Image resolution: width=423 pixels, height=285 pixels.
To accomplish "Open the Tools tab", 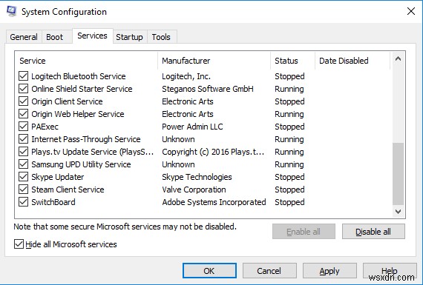I will pyautogui.click(x=161, y=37).
